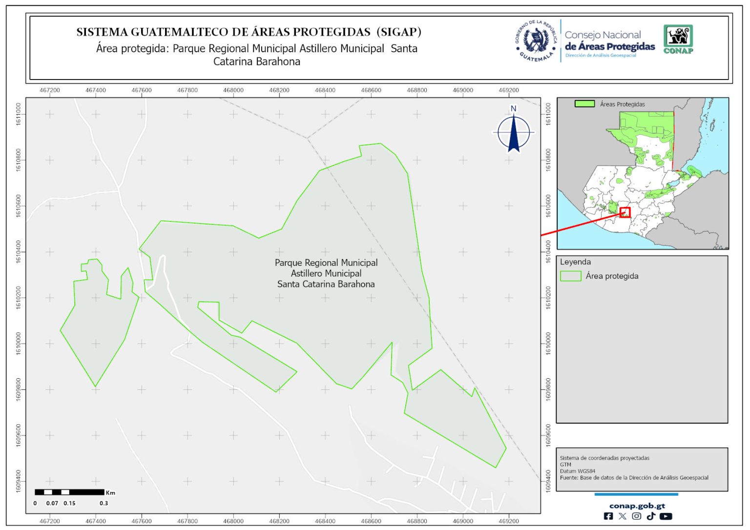The image size is (750, 530).
Task: Click the SISTEMA GUATEMALTECO DE ÁREAS PROTEGIDAS title
Action: (x=249, y=32)
